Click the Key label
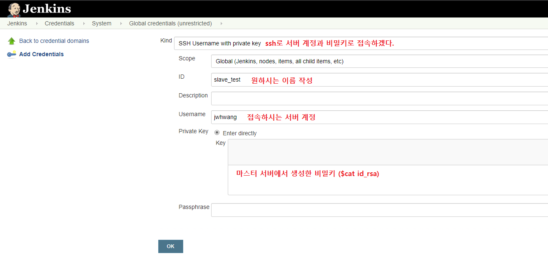The height and width of the screenshot is (256, 548). (221, 143)
